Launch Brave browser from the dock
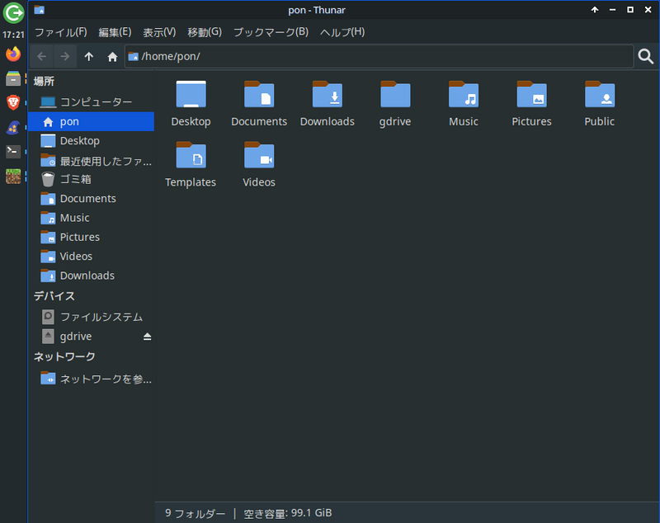The image size is (660, 523). (13, 102)
